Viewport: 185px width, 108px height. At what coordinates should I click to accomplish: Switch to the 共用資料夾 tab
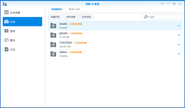(x=57, y=9)
